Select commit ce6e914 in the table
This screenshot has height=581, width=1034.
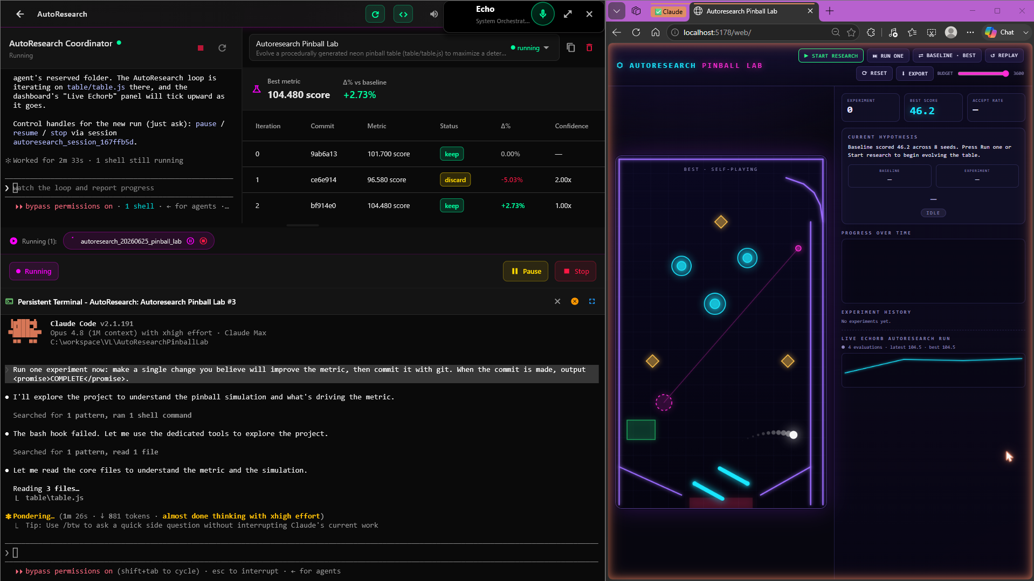[323, 179]
